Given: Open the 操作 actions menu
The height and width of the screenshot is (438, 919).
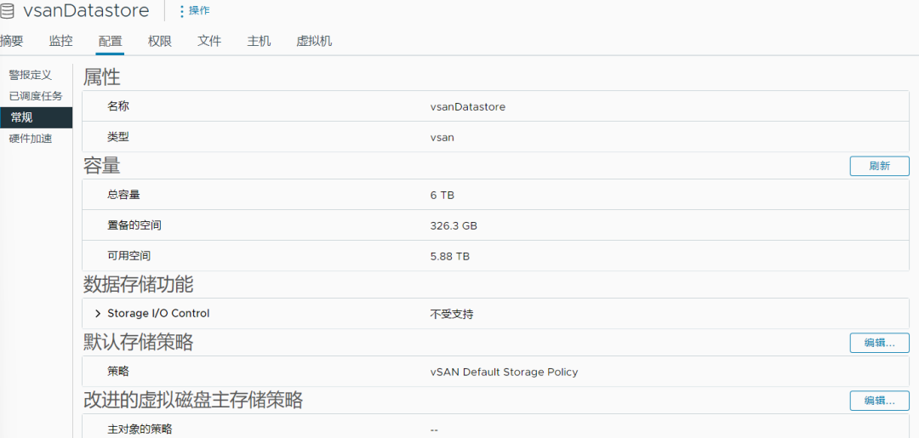Looking at the screenshot, I should click(x=194, y=10).
